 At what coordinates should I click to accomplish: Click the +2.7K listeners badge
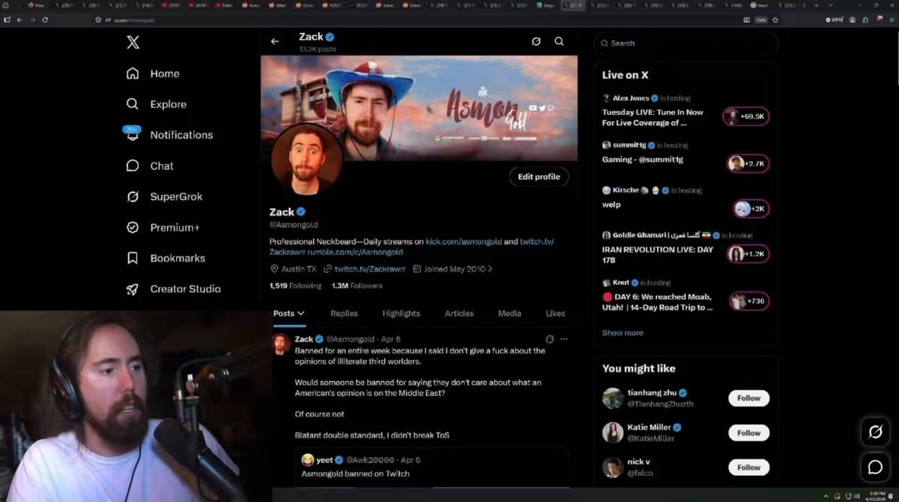[748, 163]
